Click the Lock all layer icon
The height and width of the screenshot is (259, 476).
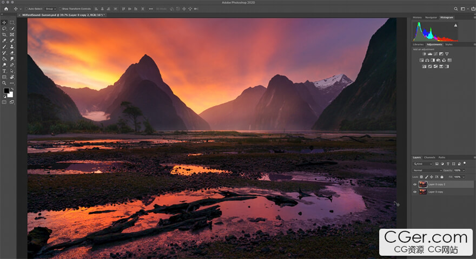click(x=441, y=176)
